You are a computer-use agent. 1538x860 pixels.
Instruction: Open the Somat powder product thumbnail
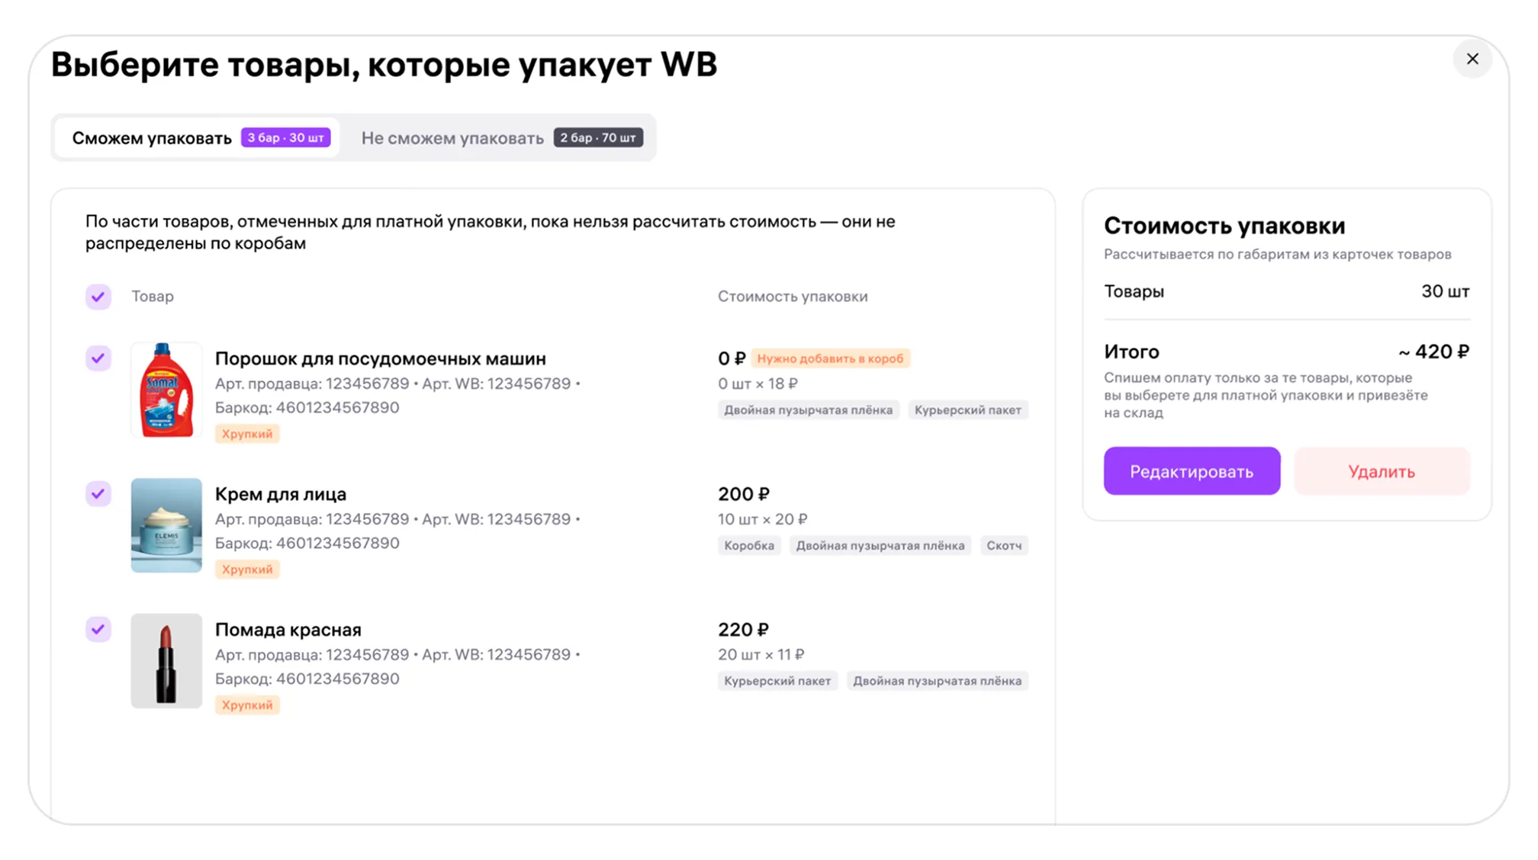(166, 390)
